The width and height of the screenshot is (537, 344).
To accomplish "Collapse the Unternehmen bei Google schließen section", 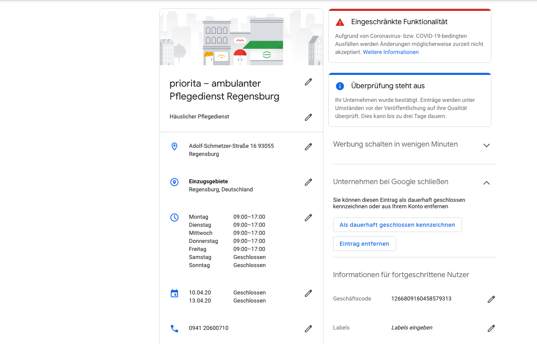I will click(487, 182).
